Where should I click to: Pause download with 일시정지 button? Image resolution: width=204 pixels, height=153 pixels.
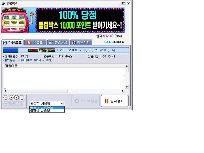click(x=115, y=101)
